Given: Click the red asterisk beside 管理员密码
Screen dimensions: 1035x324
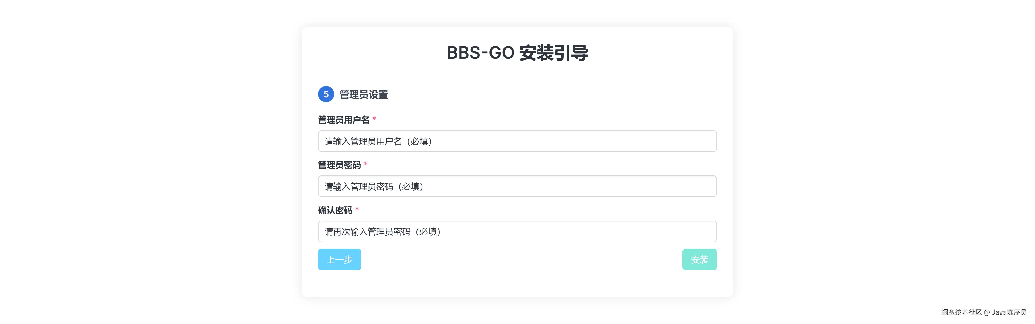Looking at the screenshot, I should click(x=366, y=164).
